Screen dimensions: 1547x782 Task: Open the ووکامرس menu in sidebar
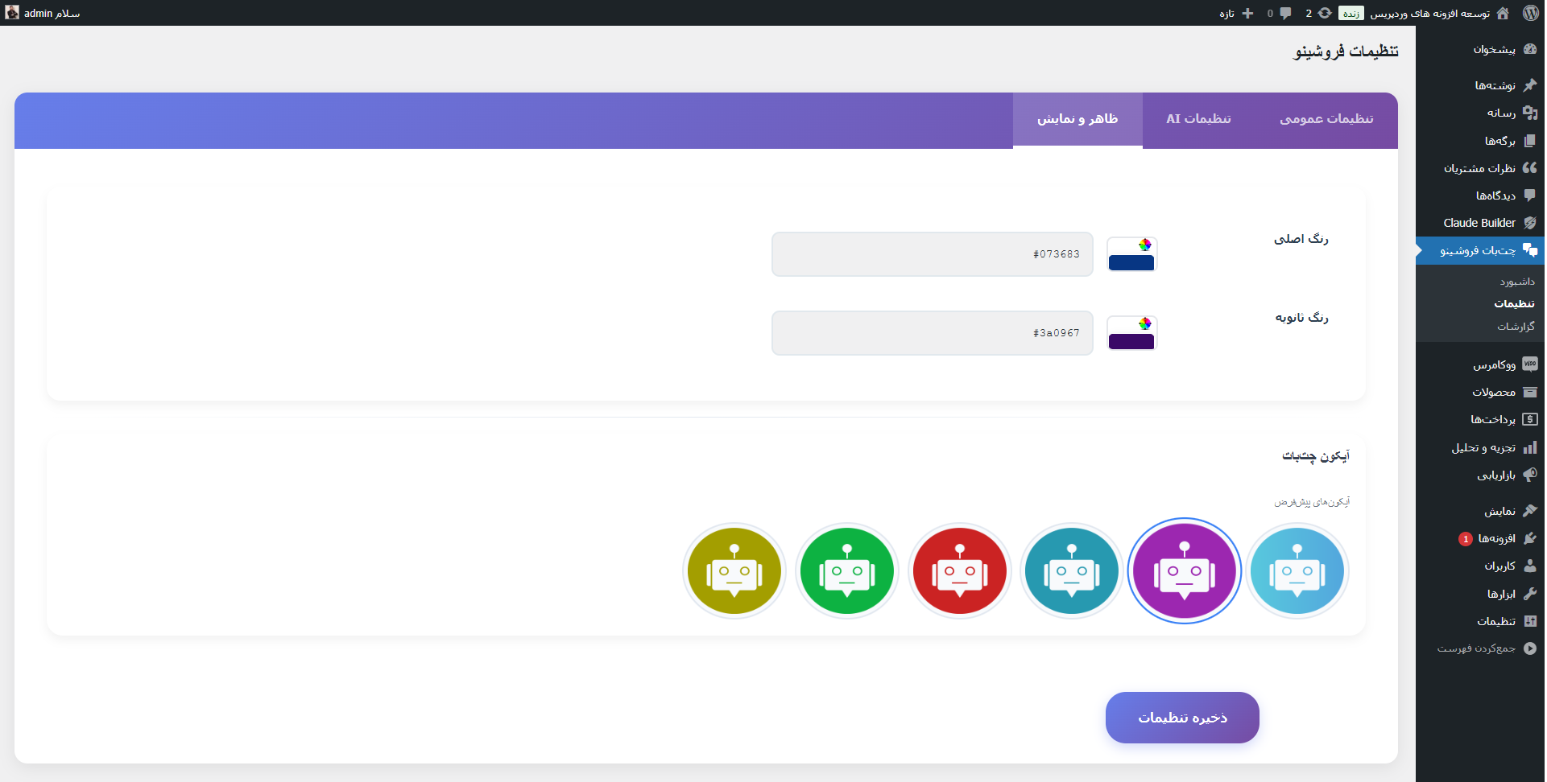[1494, 364]
